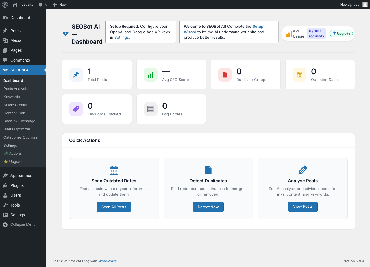Click the Media icon in sidebar
Screen dimensions: 370x267
5,40
